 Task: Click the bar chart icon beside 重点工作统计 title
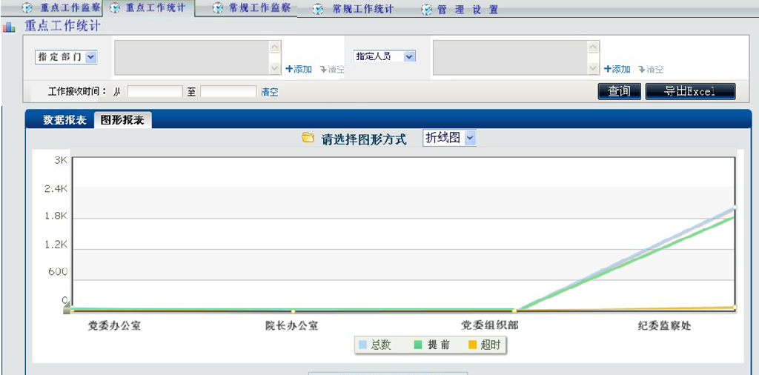tap(9, 27)
